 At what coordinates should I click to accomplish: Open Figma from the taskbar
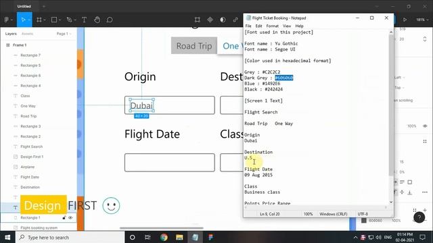pyautogui.click(x=210, y=237)
